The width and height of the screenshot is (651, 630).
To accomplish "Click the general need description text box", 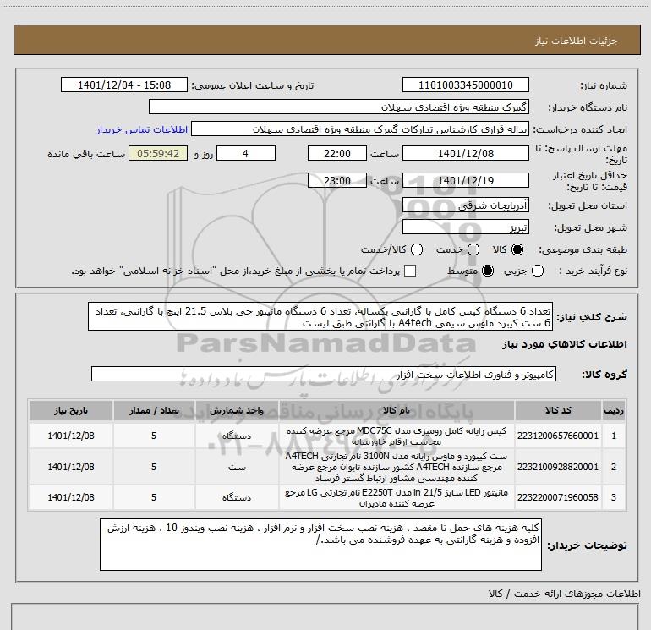I will [x=320, y=316].
